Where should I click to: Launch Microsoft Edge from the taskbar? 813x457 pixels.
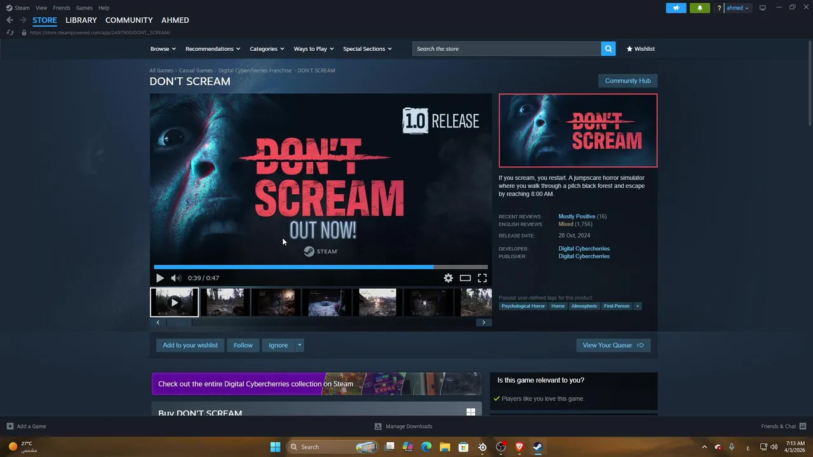point(426,447)
